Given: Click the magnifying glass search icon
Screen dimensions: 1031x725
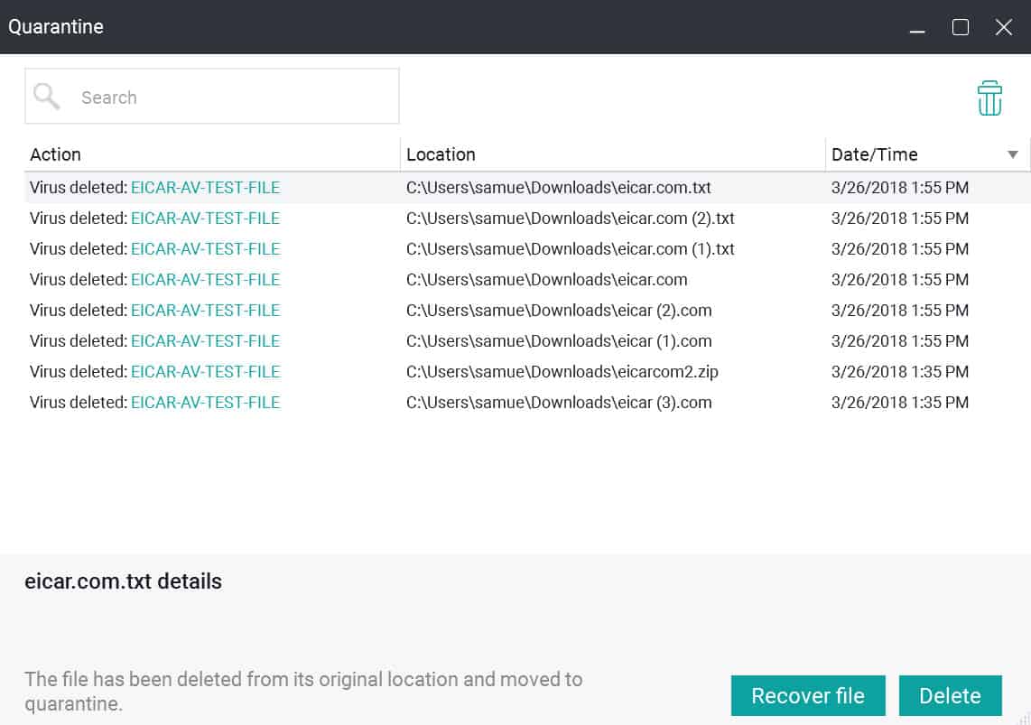Looking at the screenshot, I should (x=47, y=96).
